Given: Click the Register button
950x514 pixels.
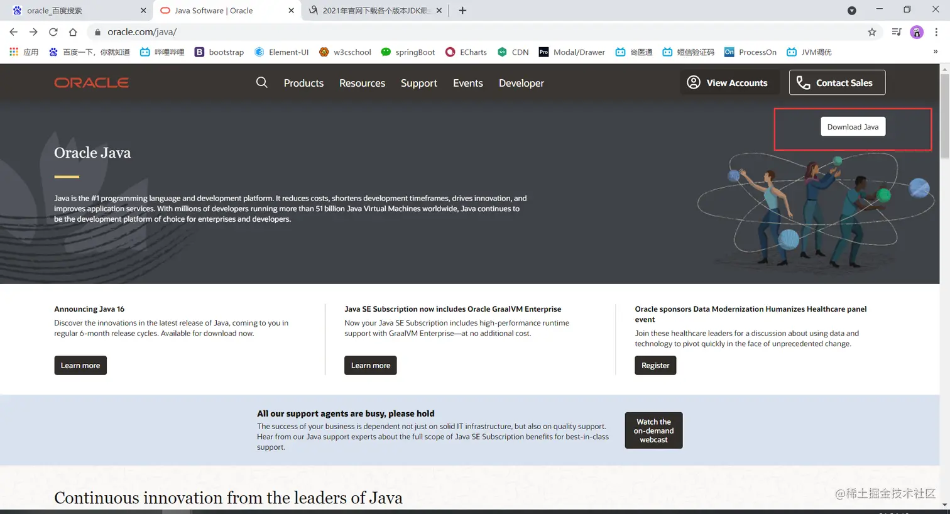Looking at the screenshot, I should pos(655,366).
